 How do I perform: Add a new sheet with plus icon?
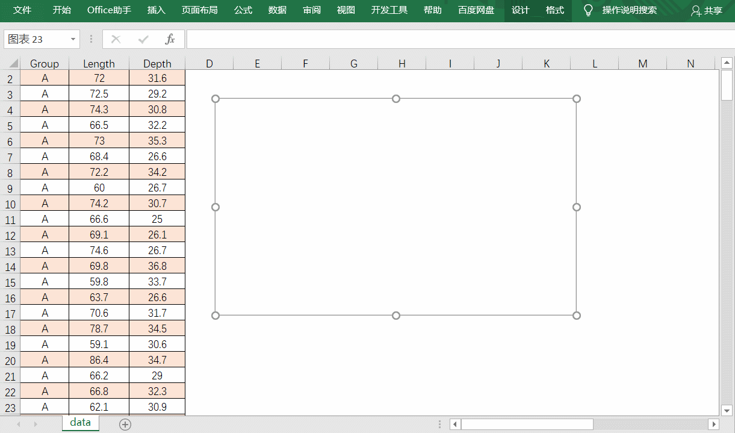(125, 425)
